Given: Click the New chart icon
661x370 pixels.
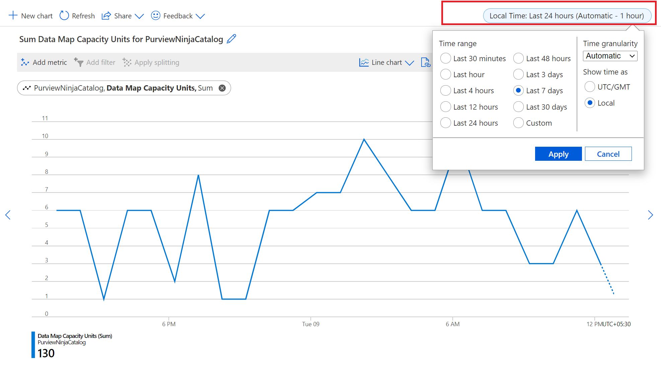Looking at the screenshot, I should (x=12, y=16).
